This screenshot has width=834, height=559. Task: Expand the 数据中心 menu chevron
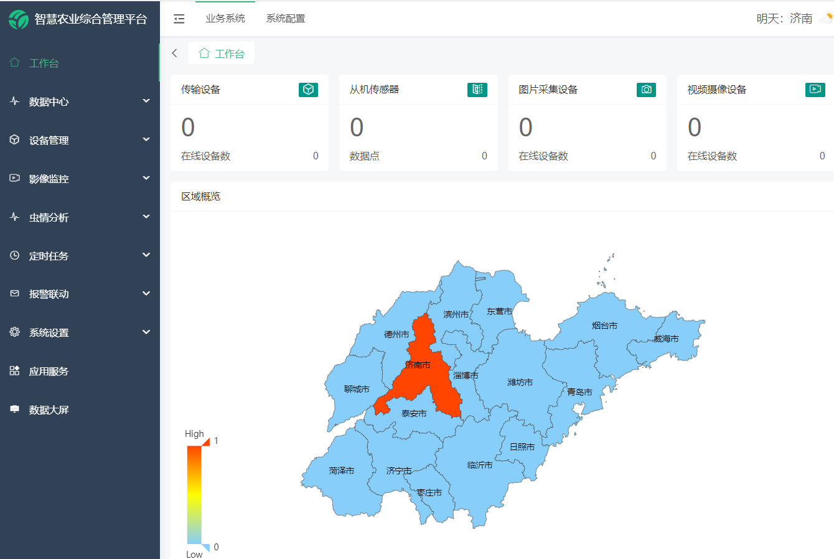pos(146,101)
